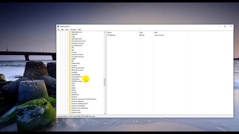Click the (value not set) data cell
Viewport: 239px width, 134px height.
click(x=159, y=35)
